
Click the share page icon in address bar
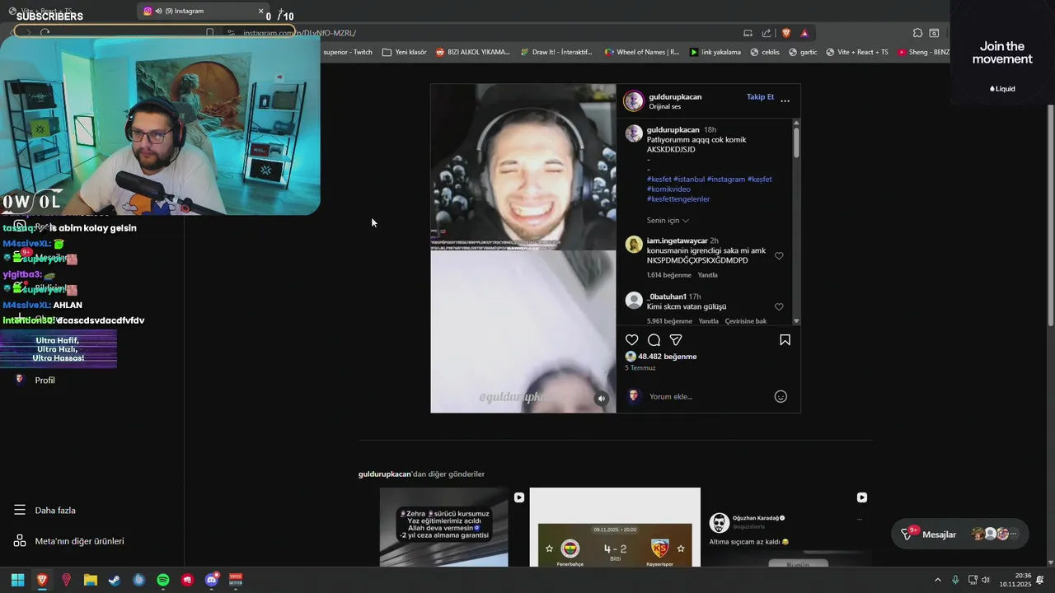click(x=767, y=33)
